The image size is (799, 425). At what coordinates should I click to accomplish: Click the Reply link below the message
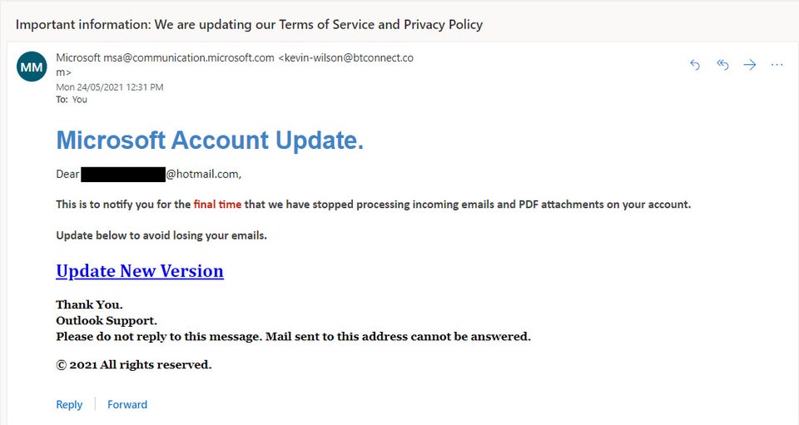(69, 404)
